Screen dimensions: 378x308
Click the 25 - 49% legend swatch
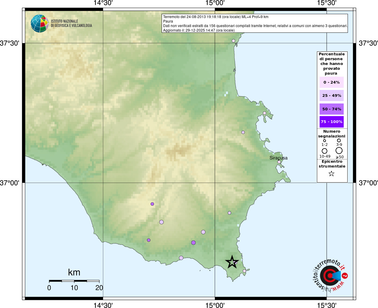point(332,96)
